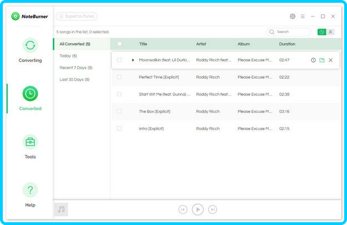Open the Converted section in sidebar
Viewport: 347px width, 225px height.
[x=30, y=98]
